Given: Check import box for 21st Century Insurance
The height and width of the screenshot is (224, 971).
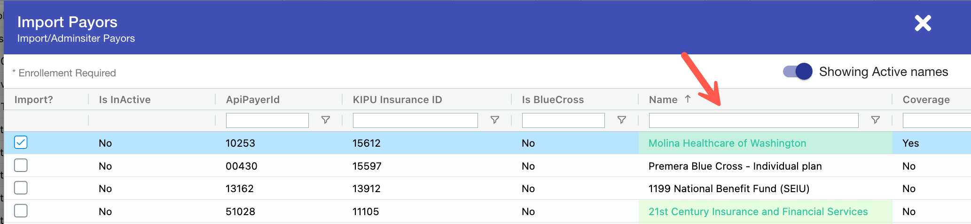Looking at the screenshot, I should 21,211.
